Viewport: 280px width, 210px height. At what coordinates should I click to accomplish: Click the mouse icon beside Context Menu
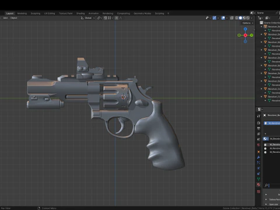38,208
